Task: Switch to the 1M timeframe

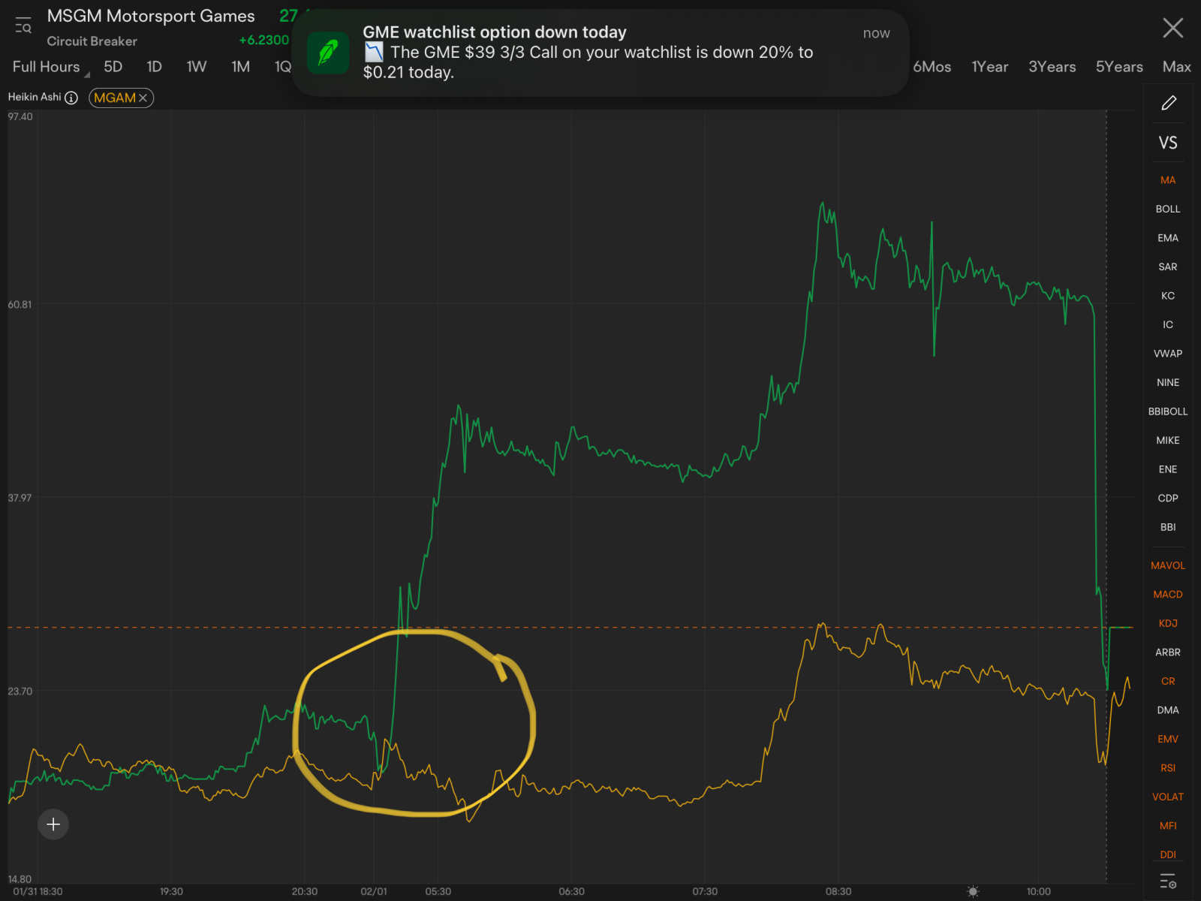Action: [x=240, y=67]
